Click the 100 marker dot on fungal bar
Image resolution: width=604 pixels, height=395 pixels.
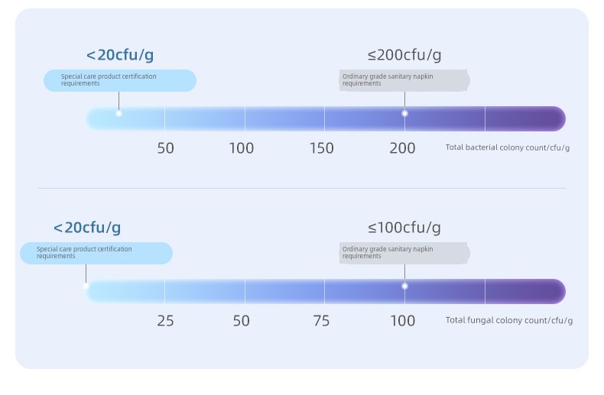pyautogui.click(x=404, y=286)
